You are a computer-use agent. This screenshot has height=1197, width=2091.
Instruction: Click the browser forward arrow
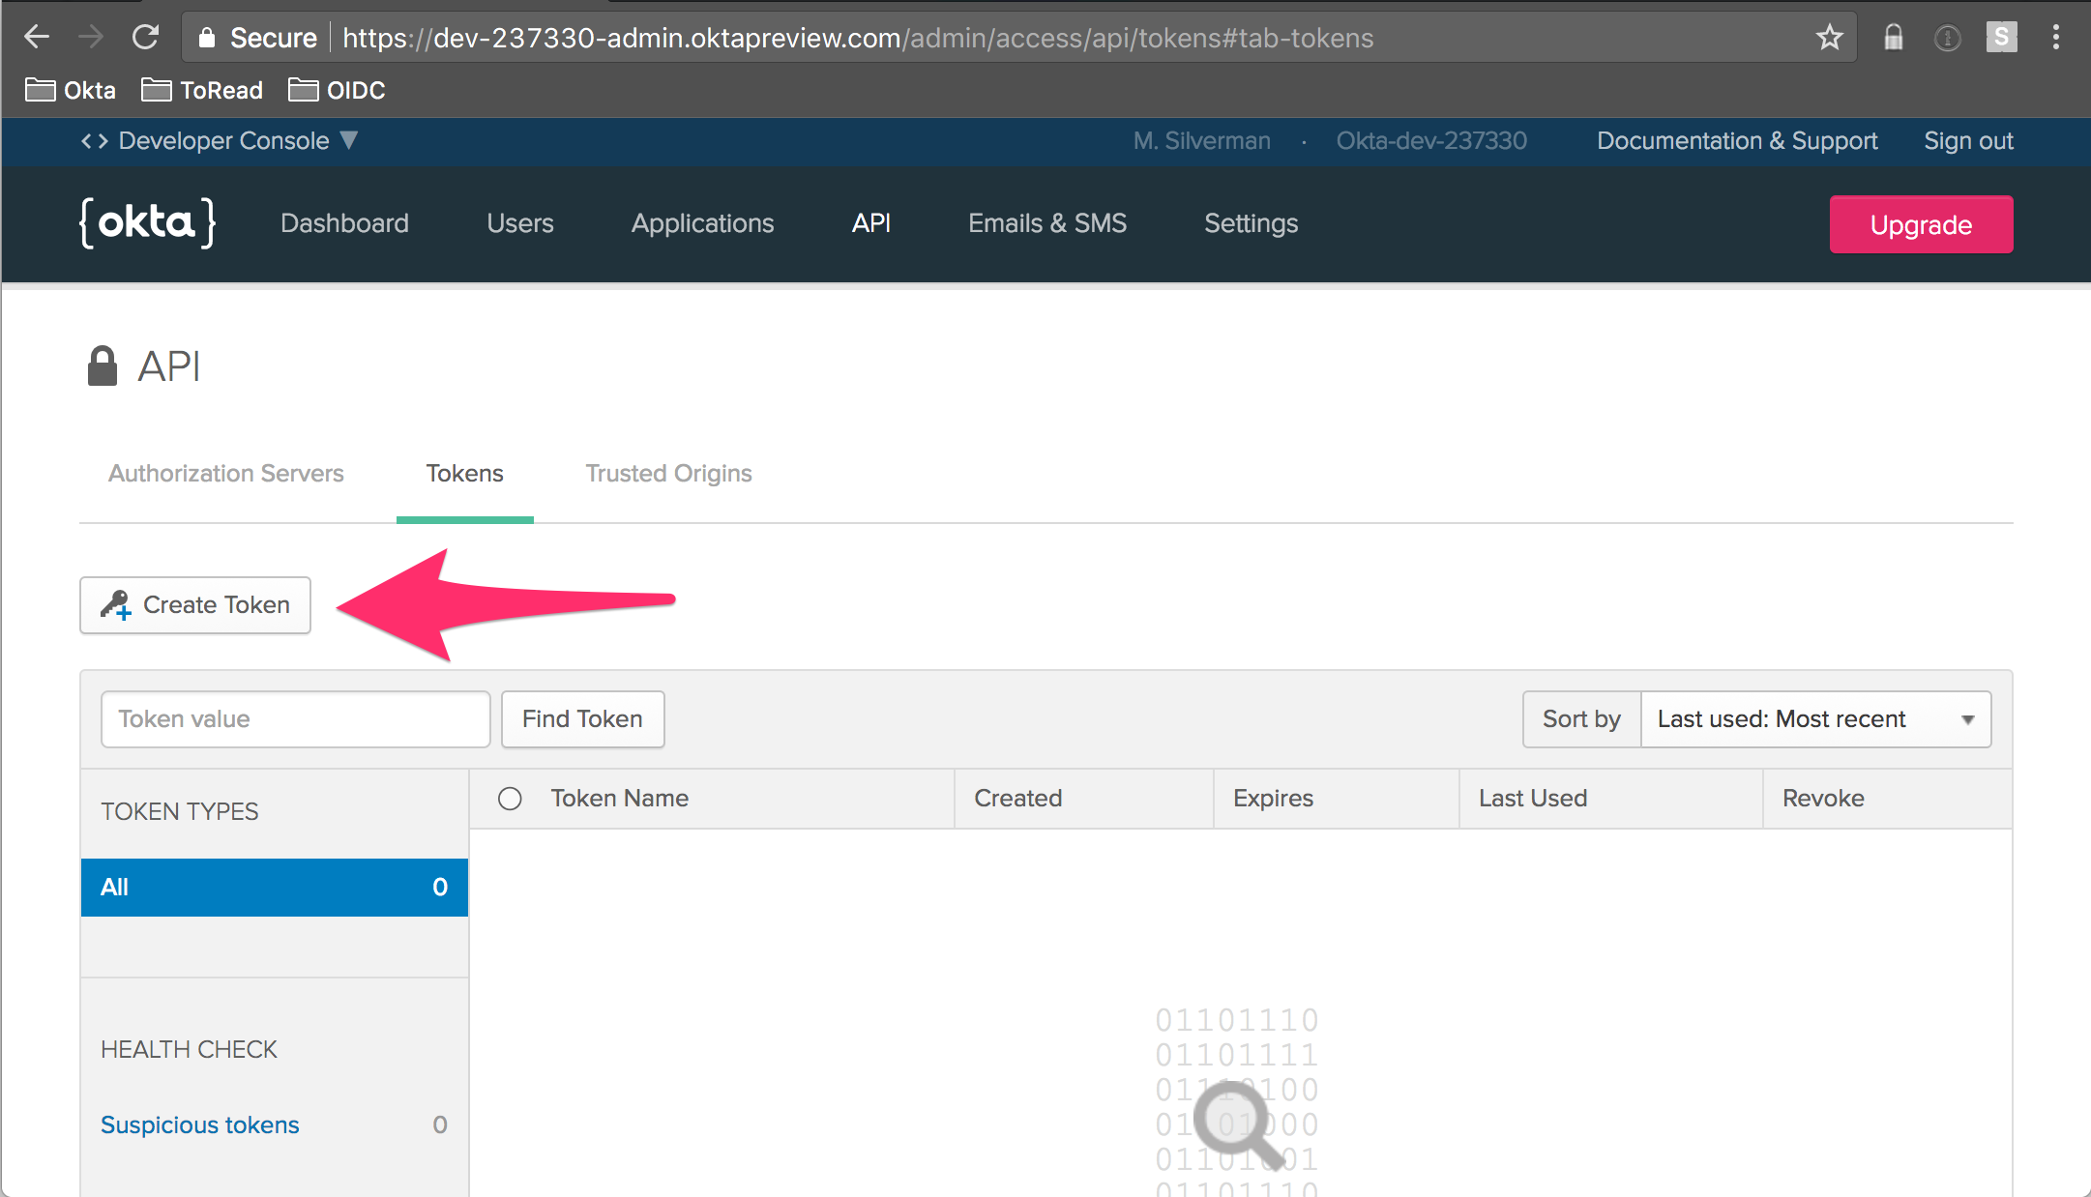(91, 38)
